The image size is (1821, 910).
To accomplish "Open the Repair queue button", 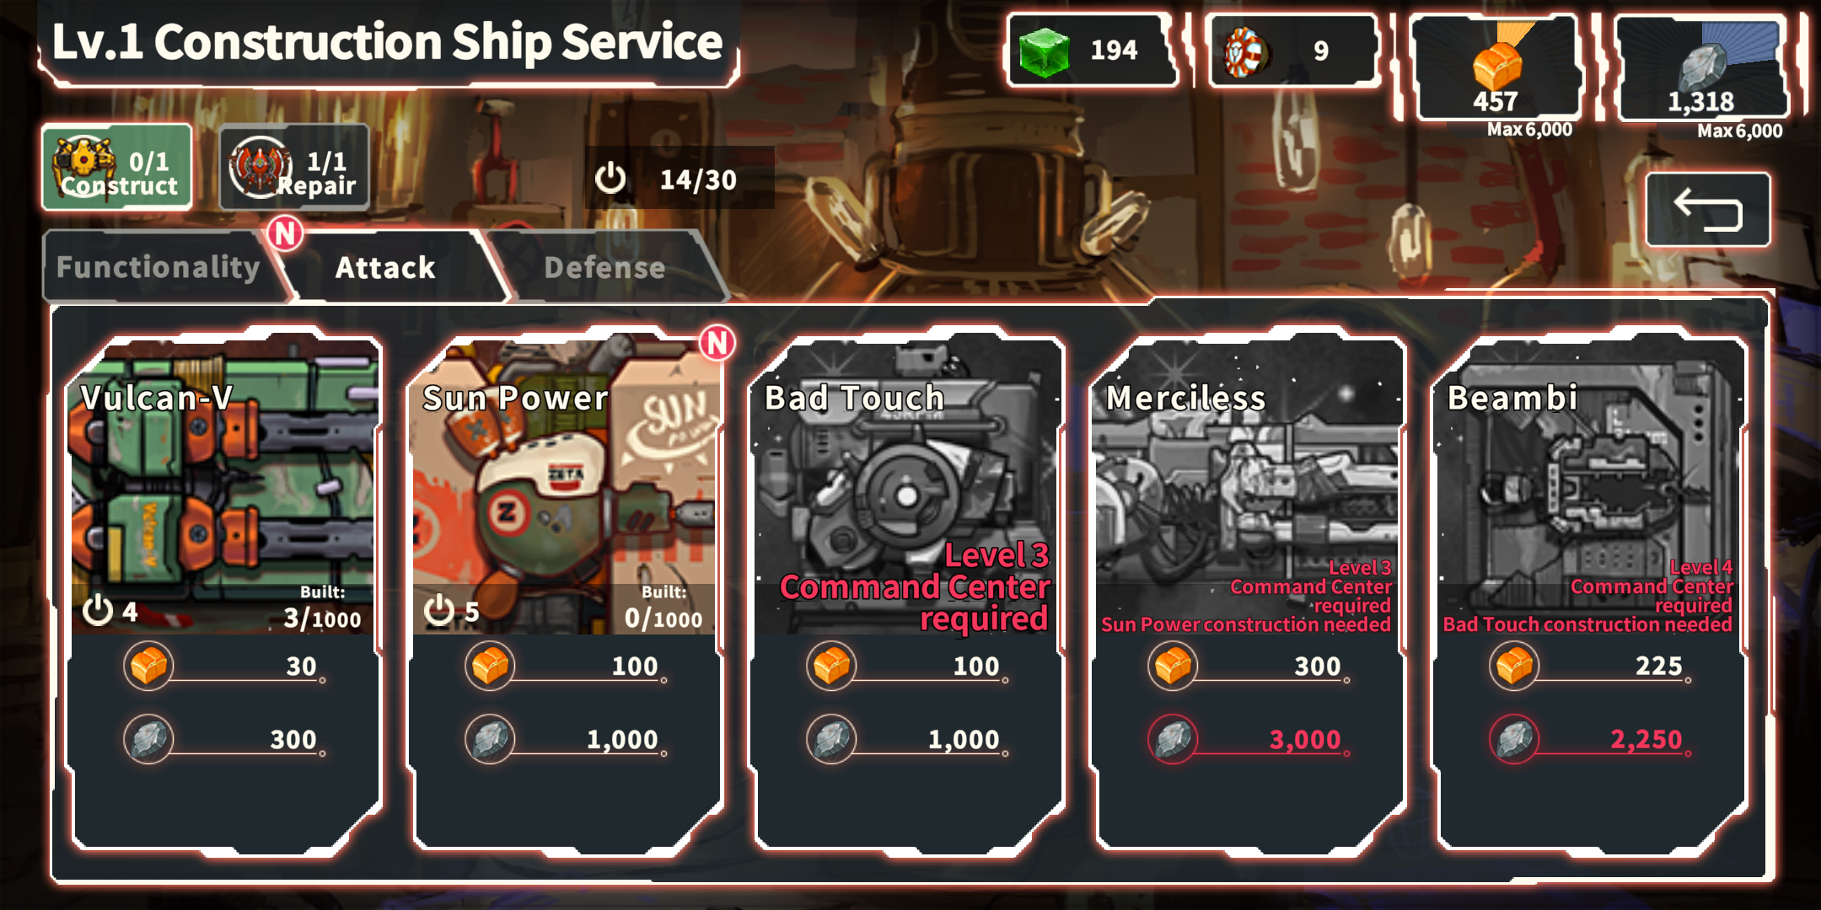I will click(x=294, y=167).
